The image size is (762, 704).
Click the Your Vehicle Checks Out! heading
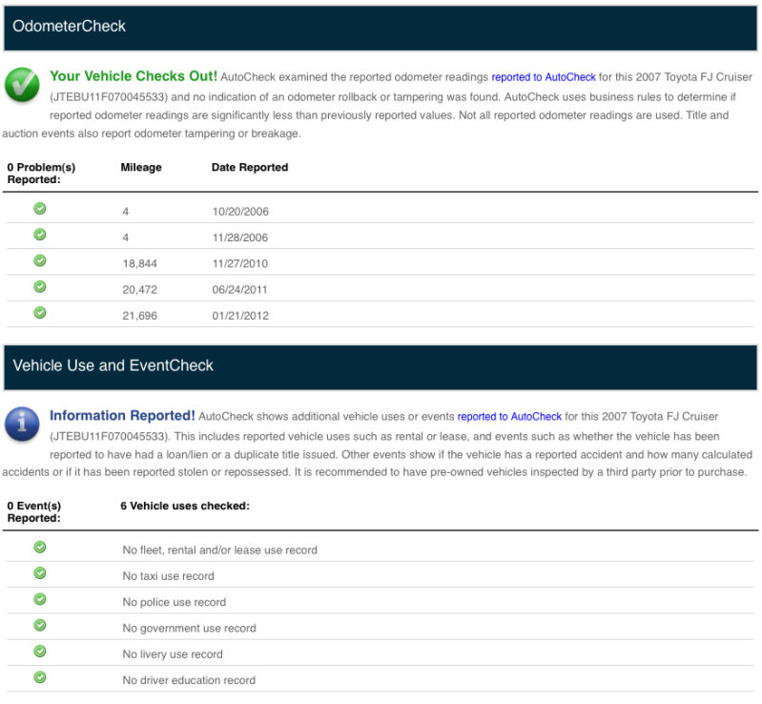click(134, 76)
